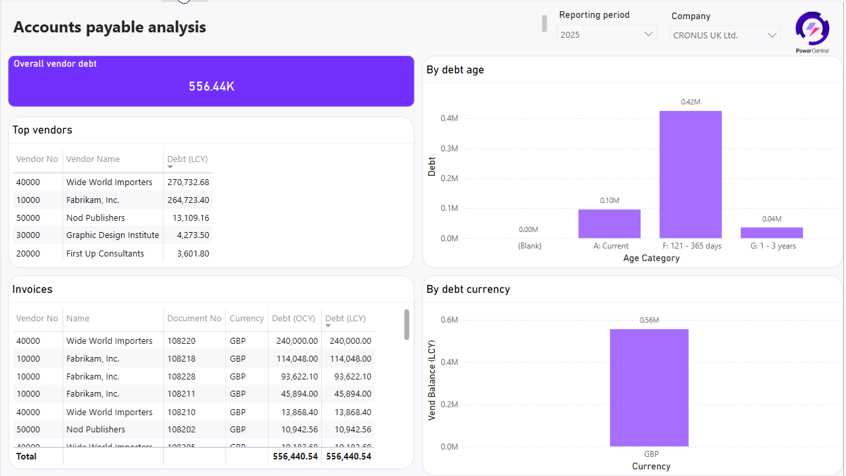The height and width of the screenshot is (476, 846).
Task: Click the GBP currency axis label
Action: tap(652, 454)
